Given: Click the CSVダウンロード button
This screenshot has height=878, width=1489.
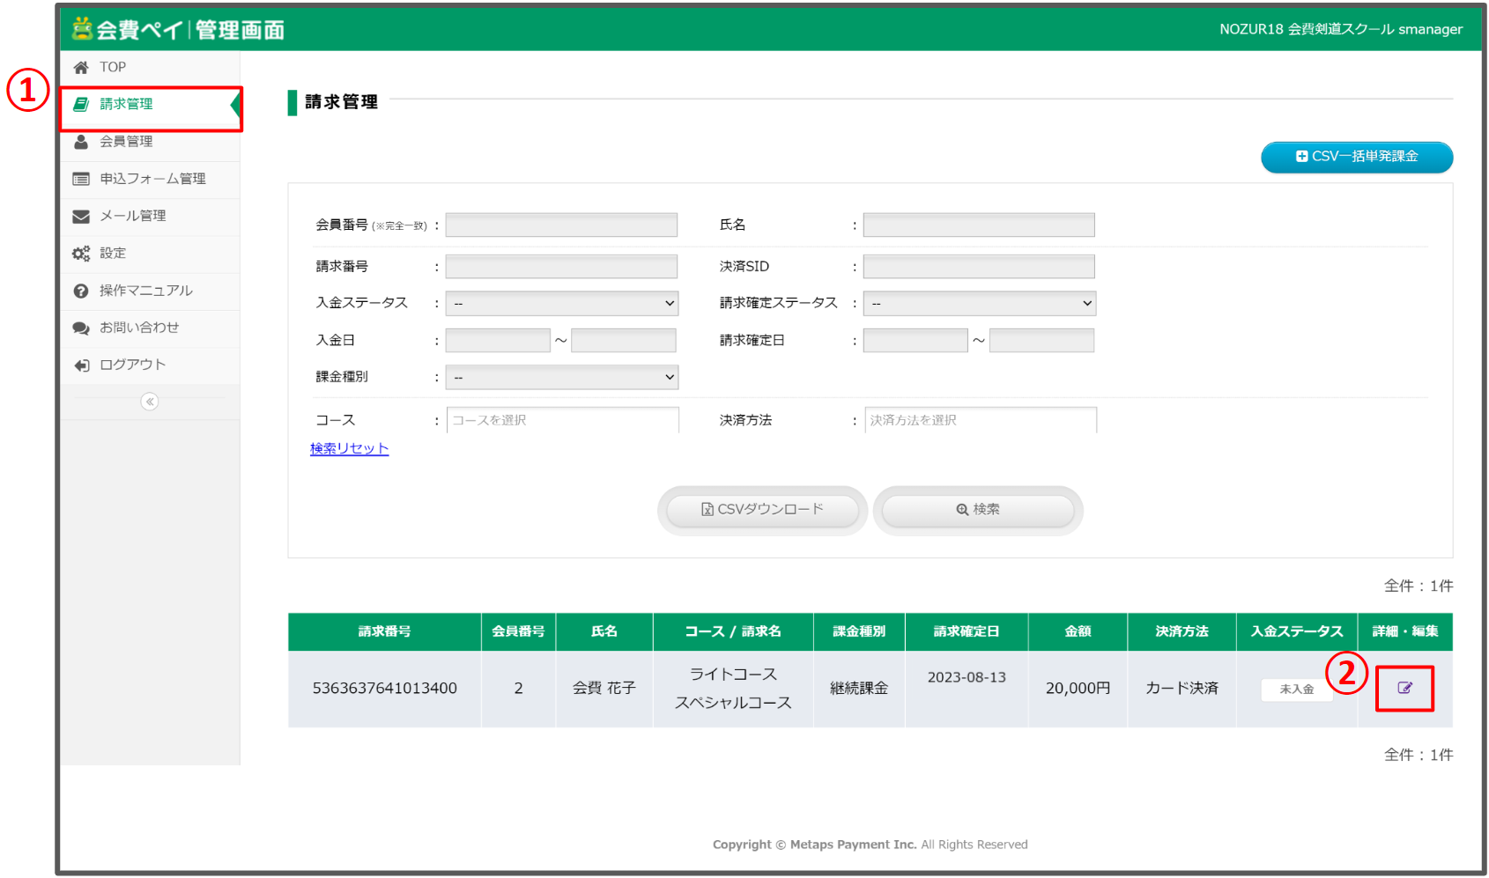Looking at the screenshot, I should [761, 509].
